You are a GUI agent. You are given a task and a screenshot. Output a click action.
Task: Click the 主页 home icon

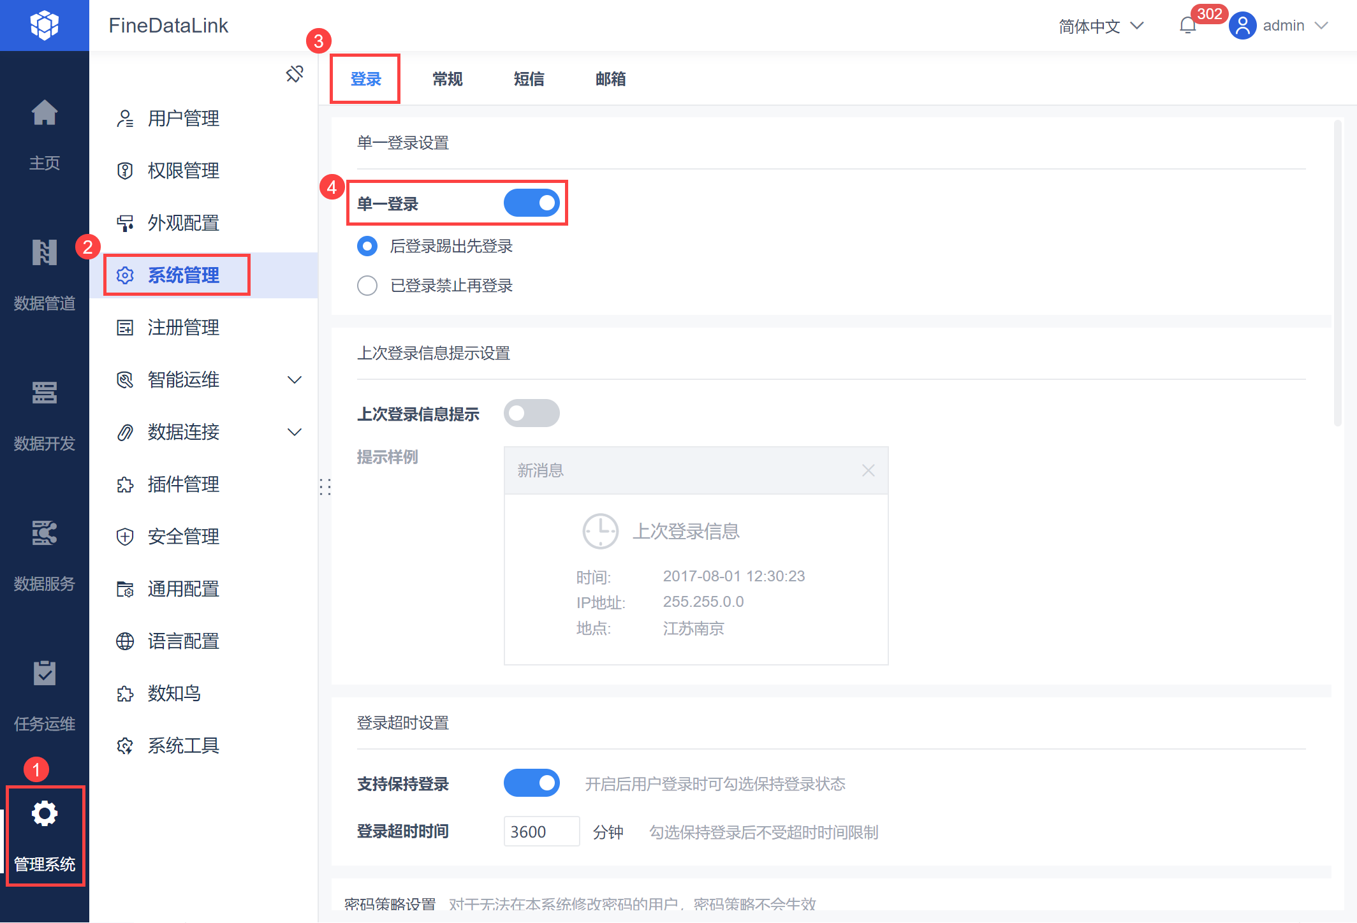[44, 113]
